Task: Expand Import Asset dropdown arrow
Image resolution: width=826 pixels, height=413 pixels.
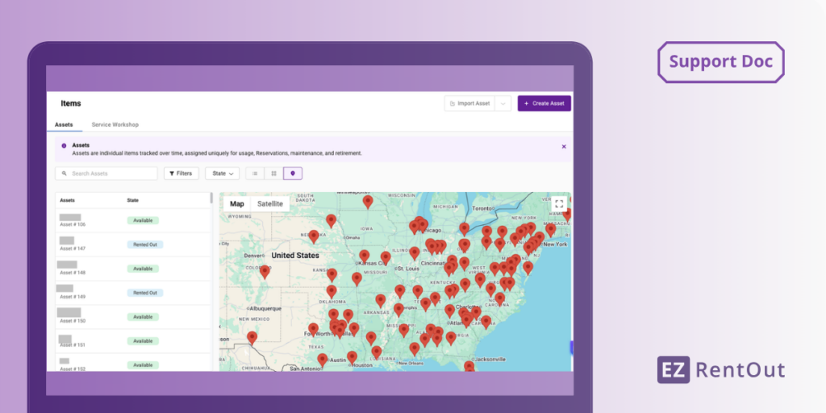Action: [503, 103]
